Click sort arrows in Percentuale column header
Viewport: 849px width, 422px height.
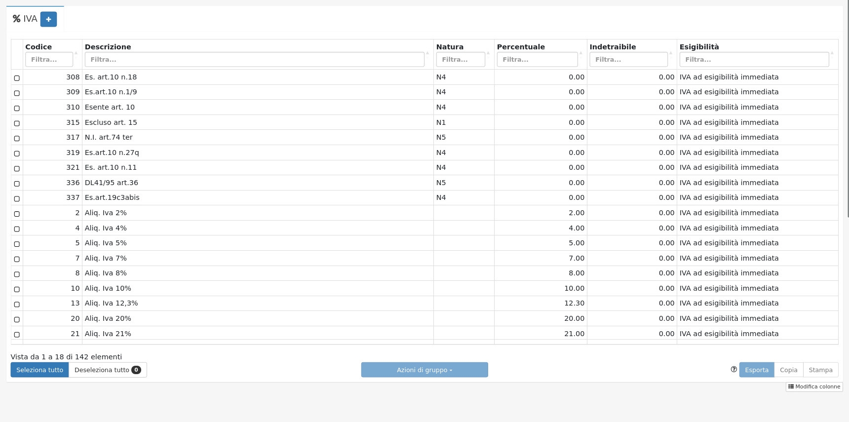click(581, 53)
